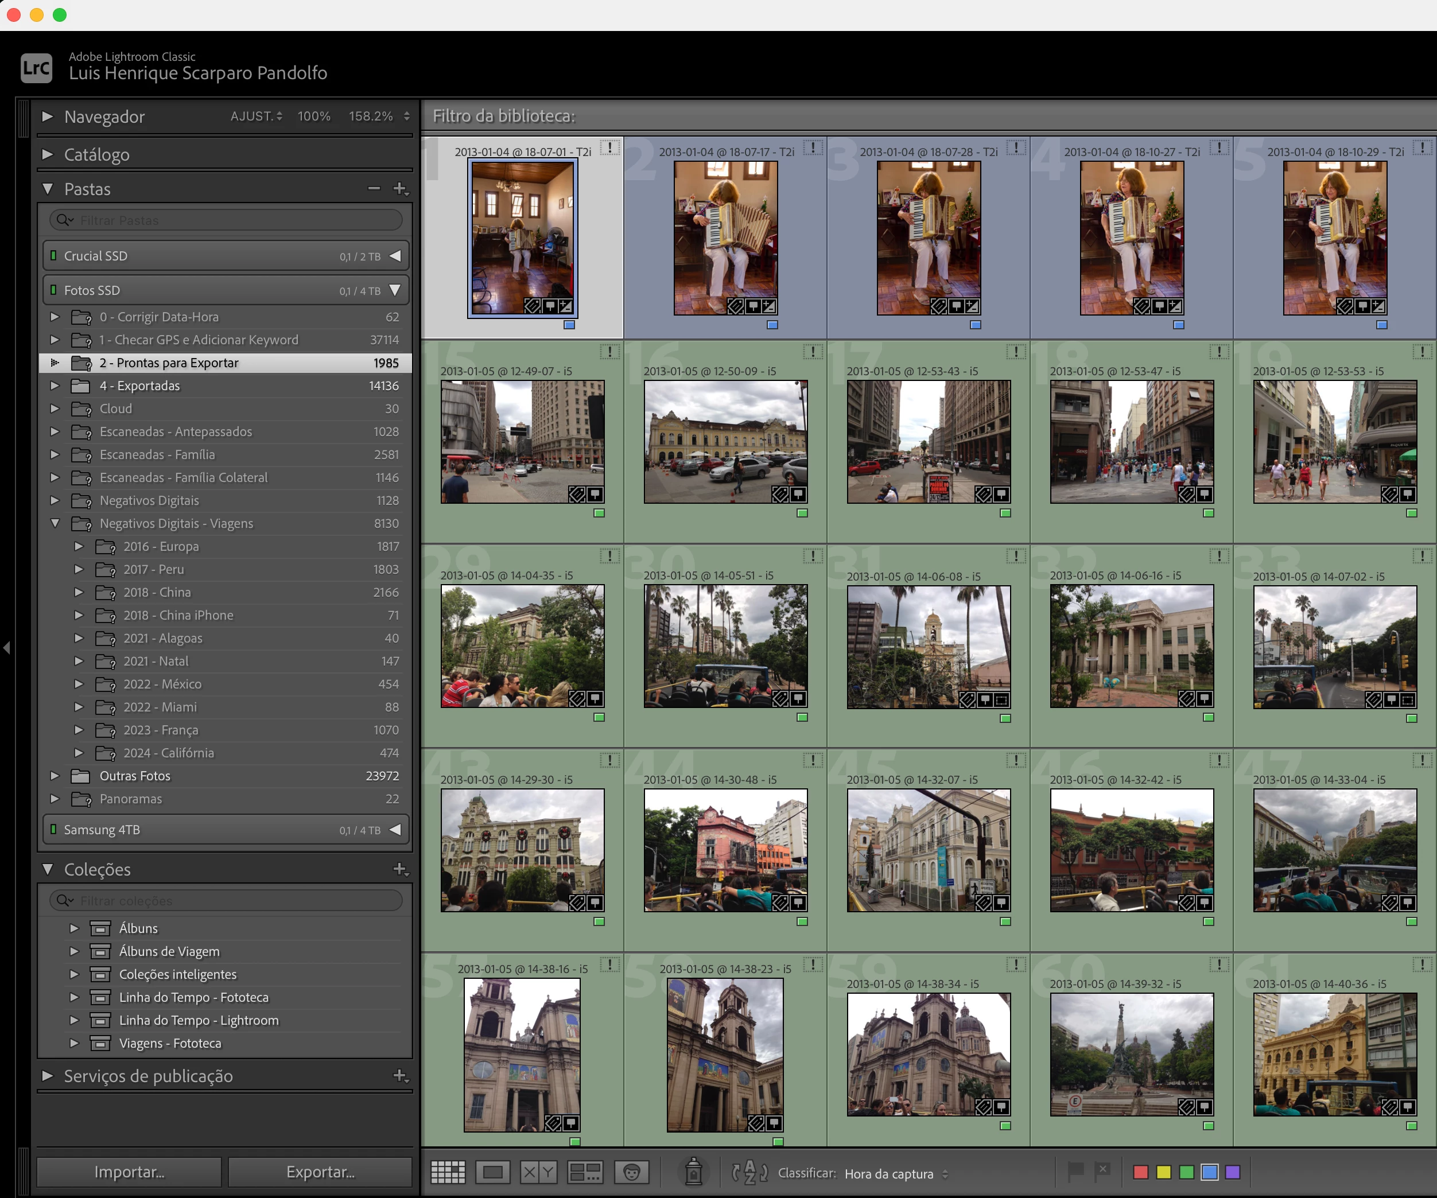Collapse Negativos Digitais - Viagens folder

pos(56,523)
